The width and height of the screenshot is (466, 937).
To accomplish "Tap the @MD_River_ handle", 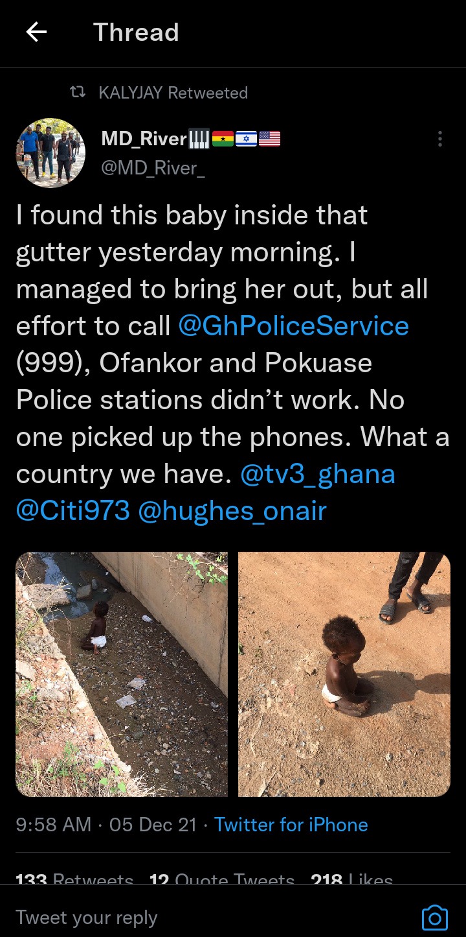I will (x=153, y=168).
